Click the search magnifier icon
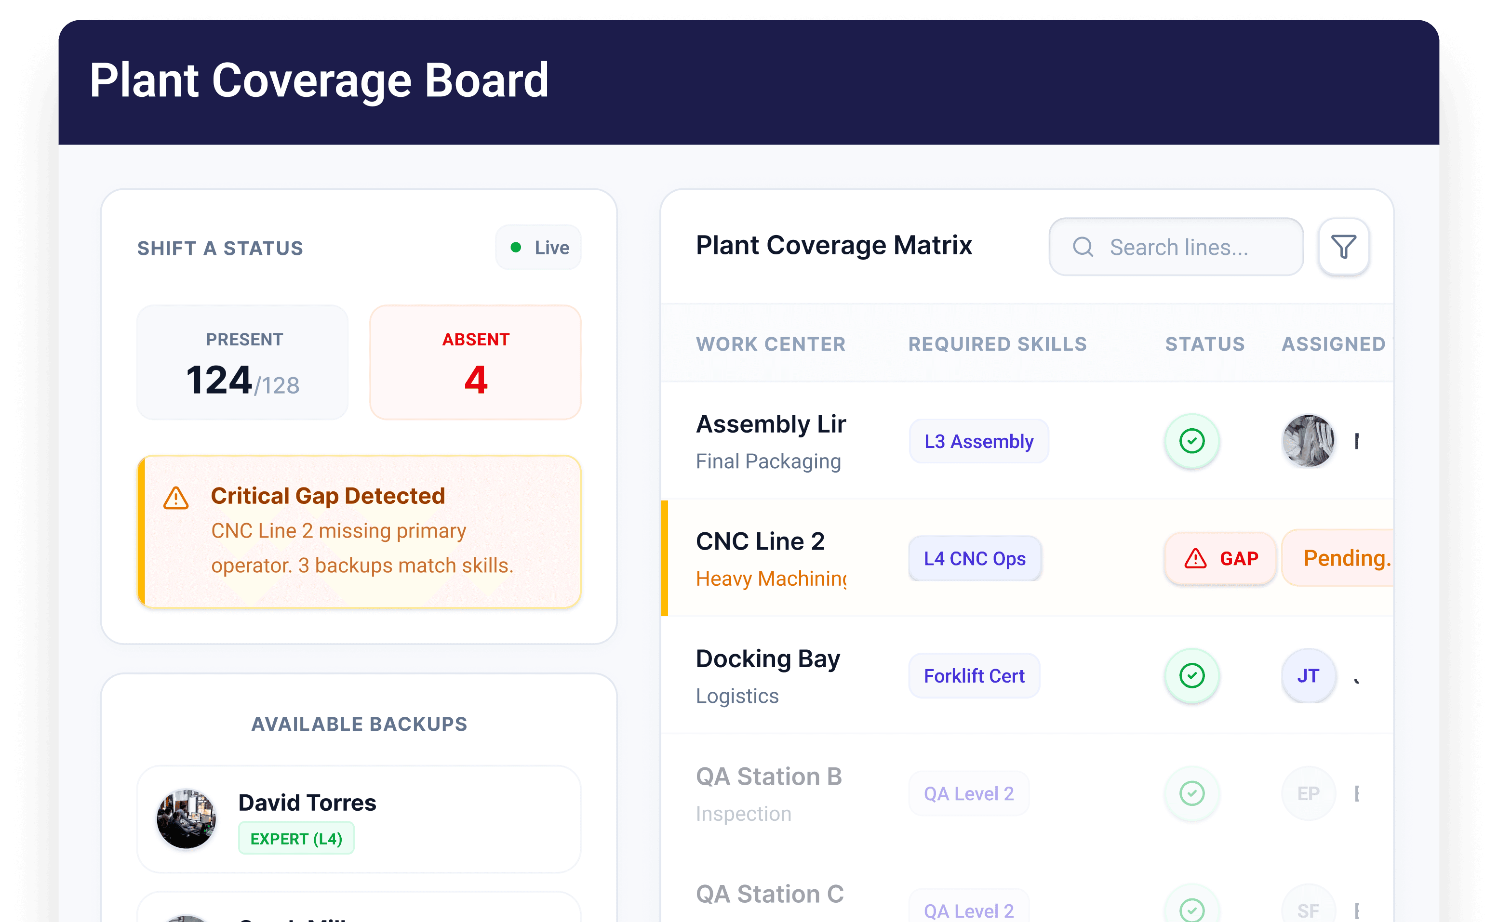The height and width of the screenshot is (922, 1498). 1083,247
